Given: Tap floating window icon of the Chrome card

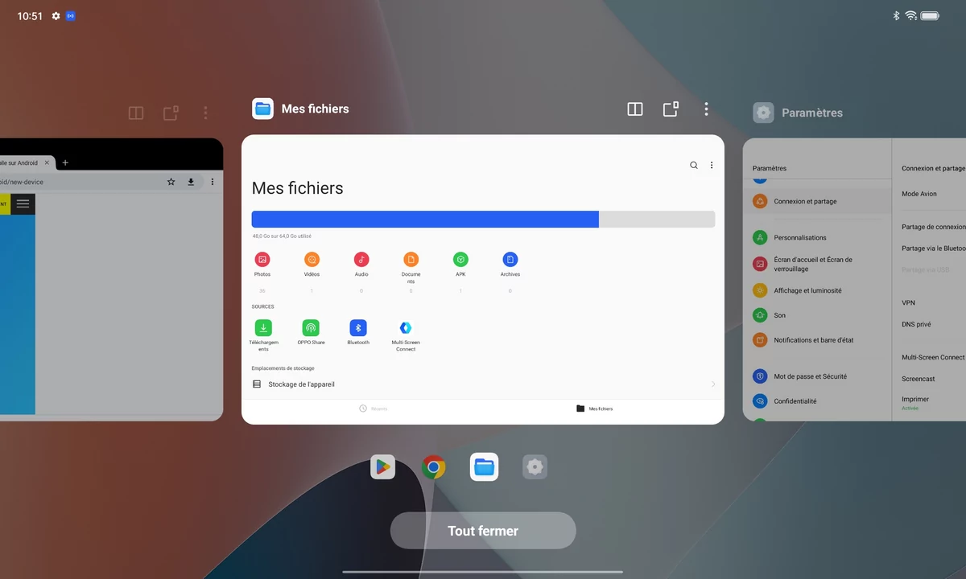Looking at the screenshot, I should coord(171,113).
